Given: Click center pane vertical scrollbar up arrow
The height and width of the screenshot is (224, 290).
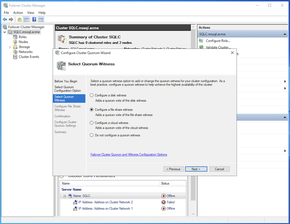Looking at the screenshot, I should point(193,27).
